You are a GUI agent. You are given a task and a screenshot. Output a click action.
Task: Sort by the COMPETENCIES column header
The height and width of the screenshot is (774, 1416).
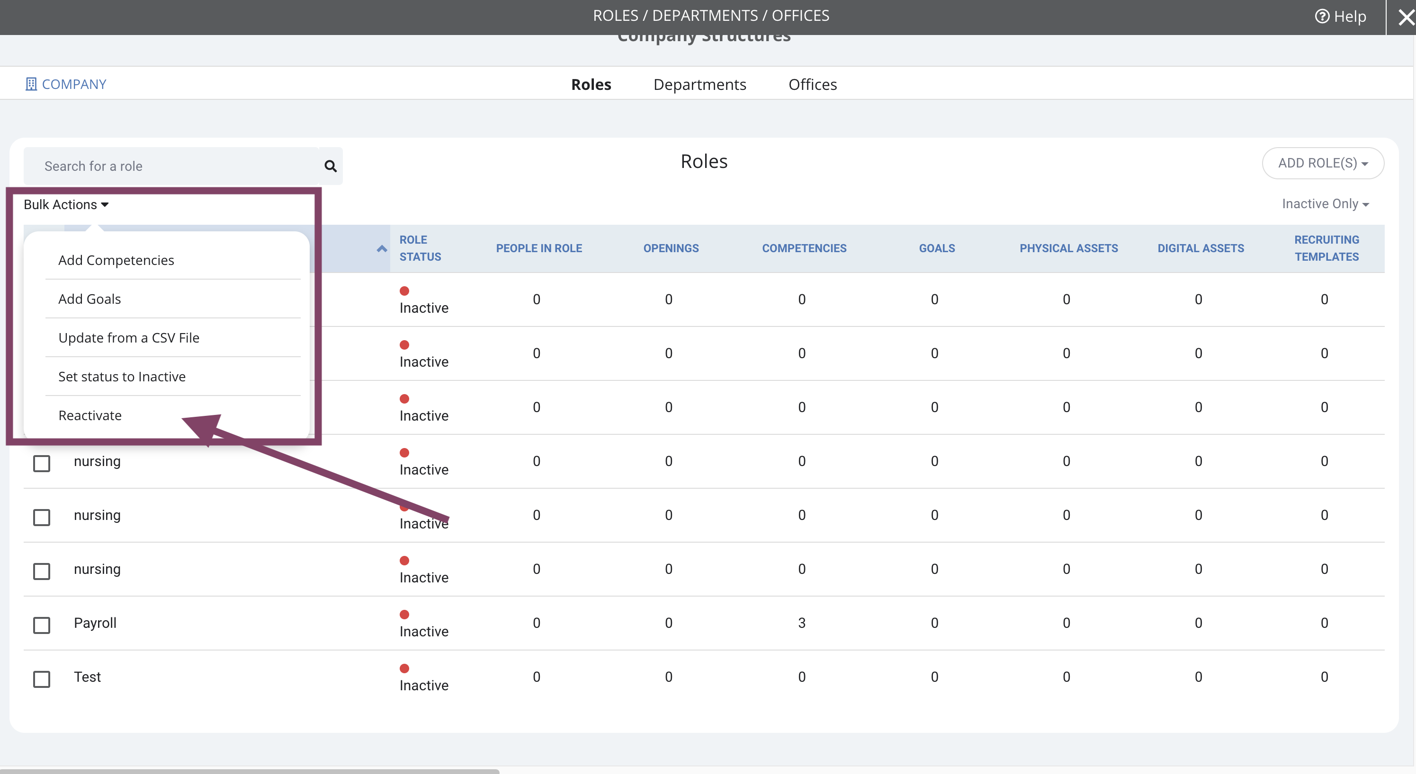click(804, 248)
